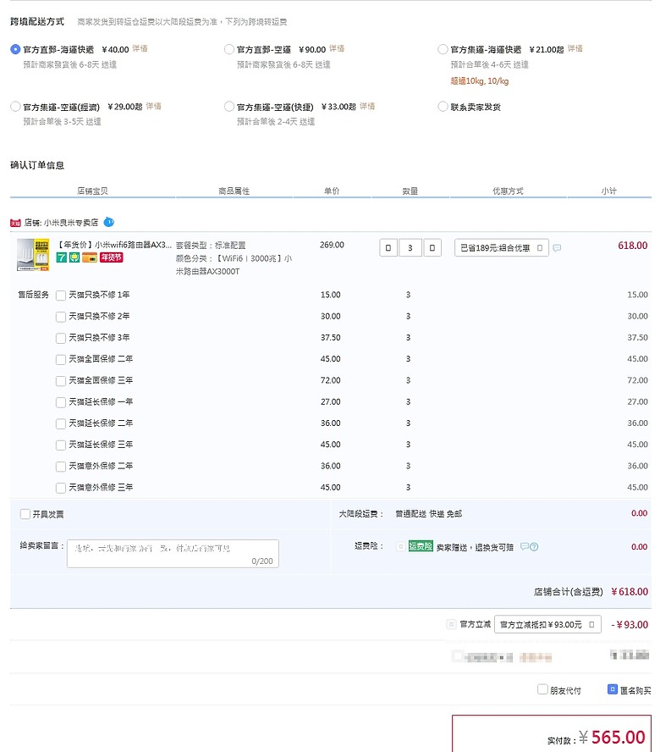
Task: Open 详情 link for ¥40.00 sea express
Action: (x=140, y=48)
